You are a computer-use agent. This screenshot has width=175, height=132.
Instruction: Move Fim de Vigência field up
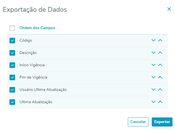pos(160,77)
